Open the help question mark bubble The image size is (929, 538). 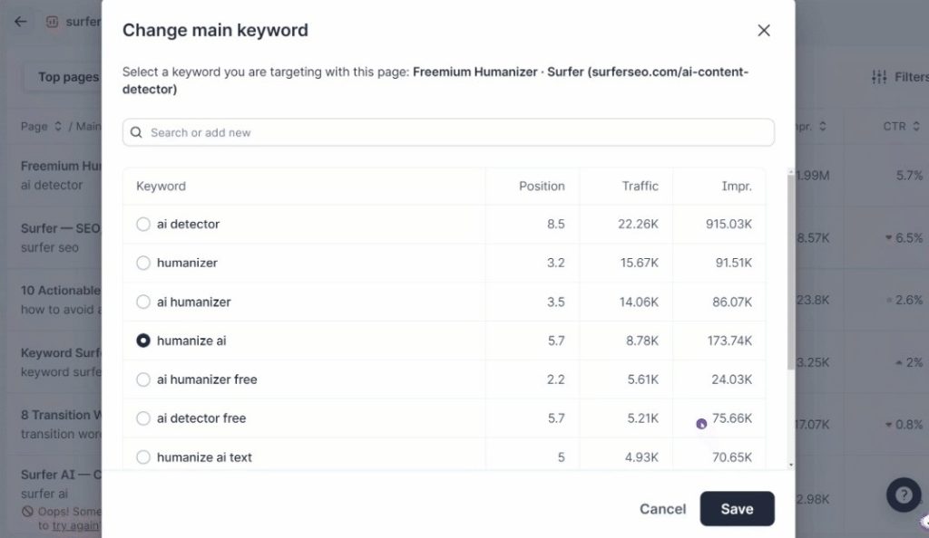(903, 495)
